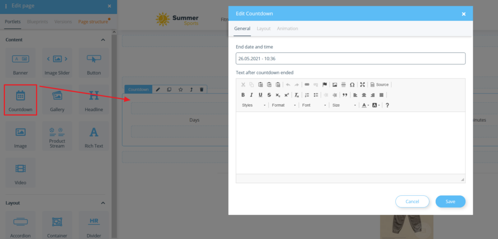The height and width of the screenshot is (239, 498).
Task: Close the Edit Countdown dialog
Action: pos(463,14)
